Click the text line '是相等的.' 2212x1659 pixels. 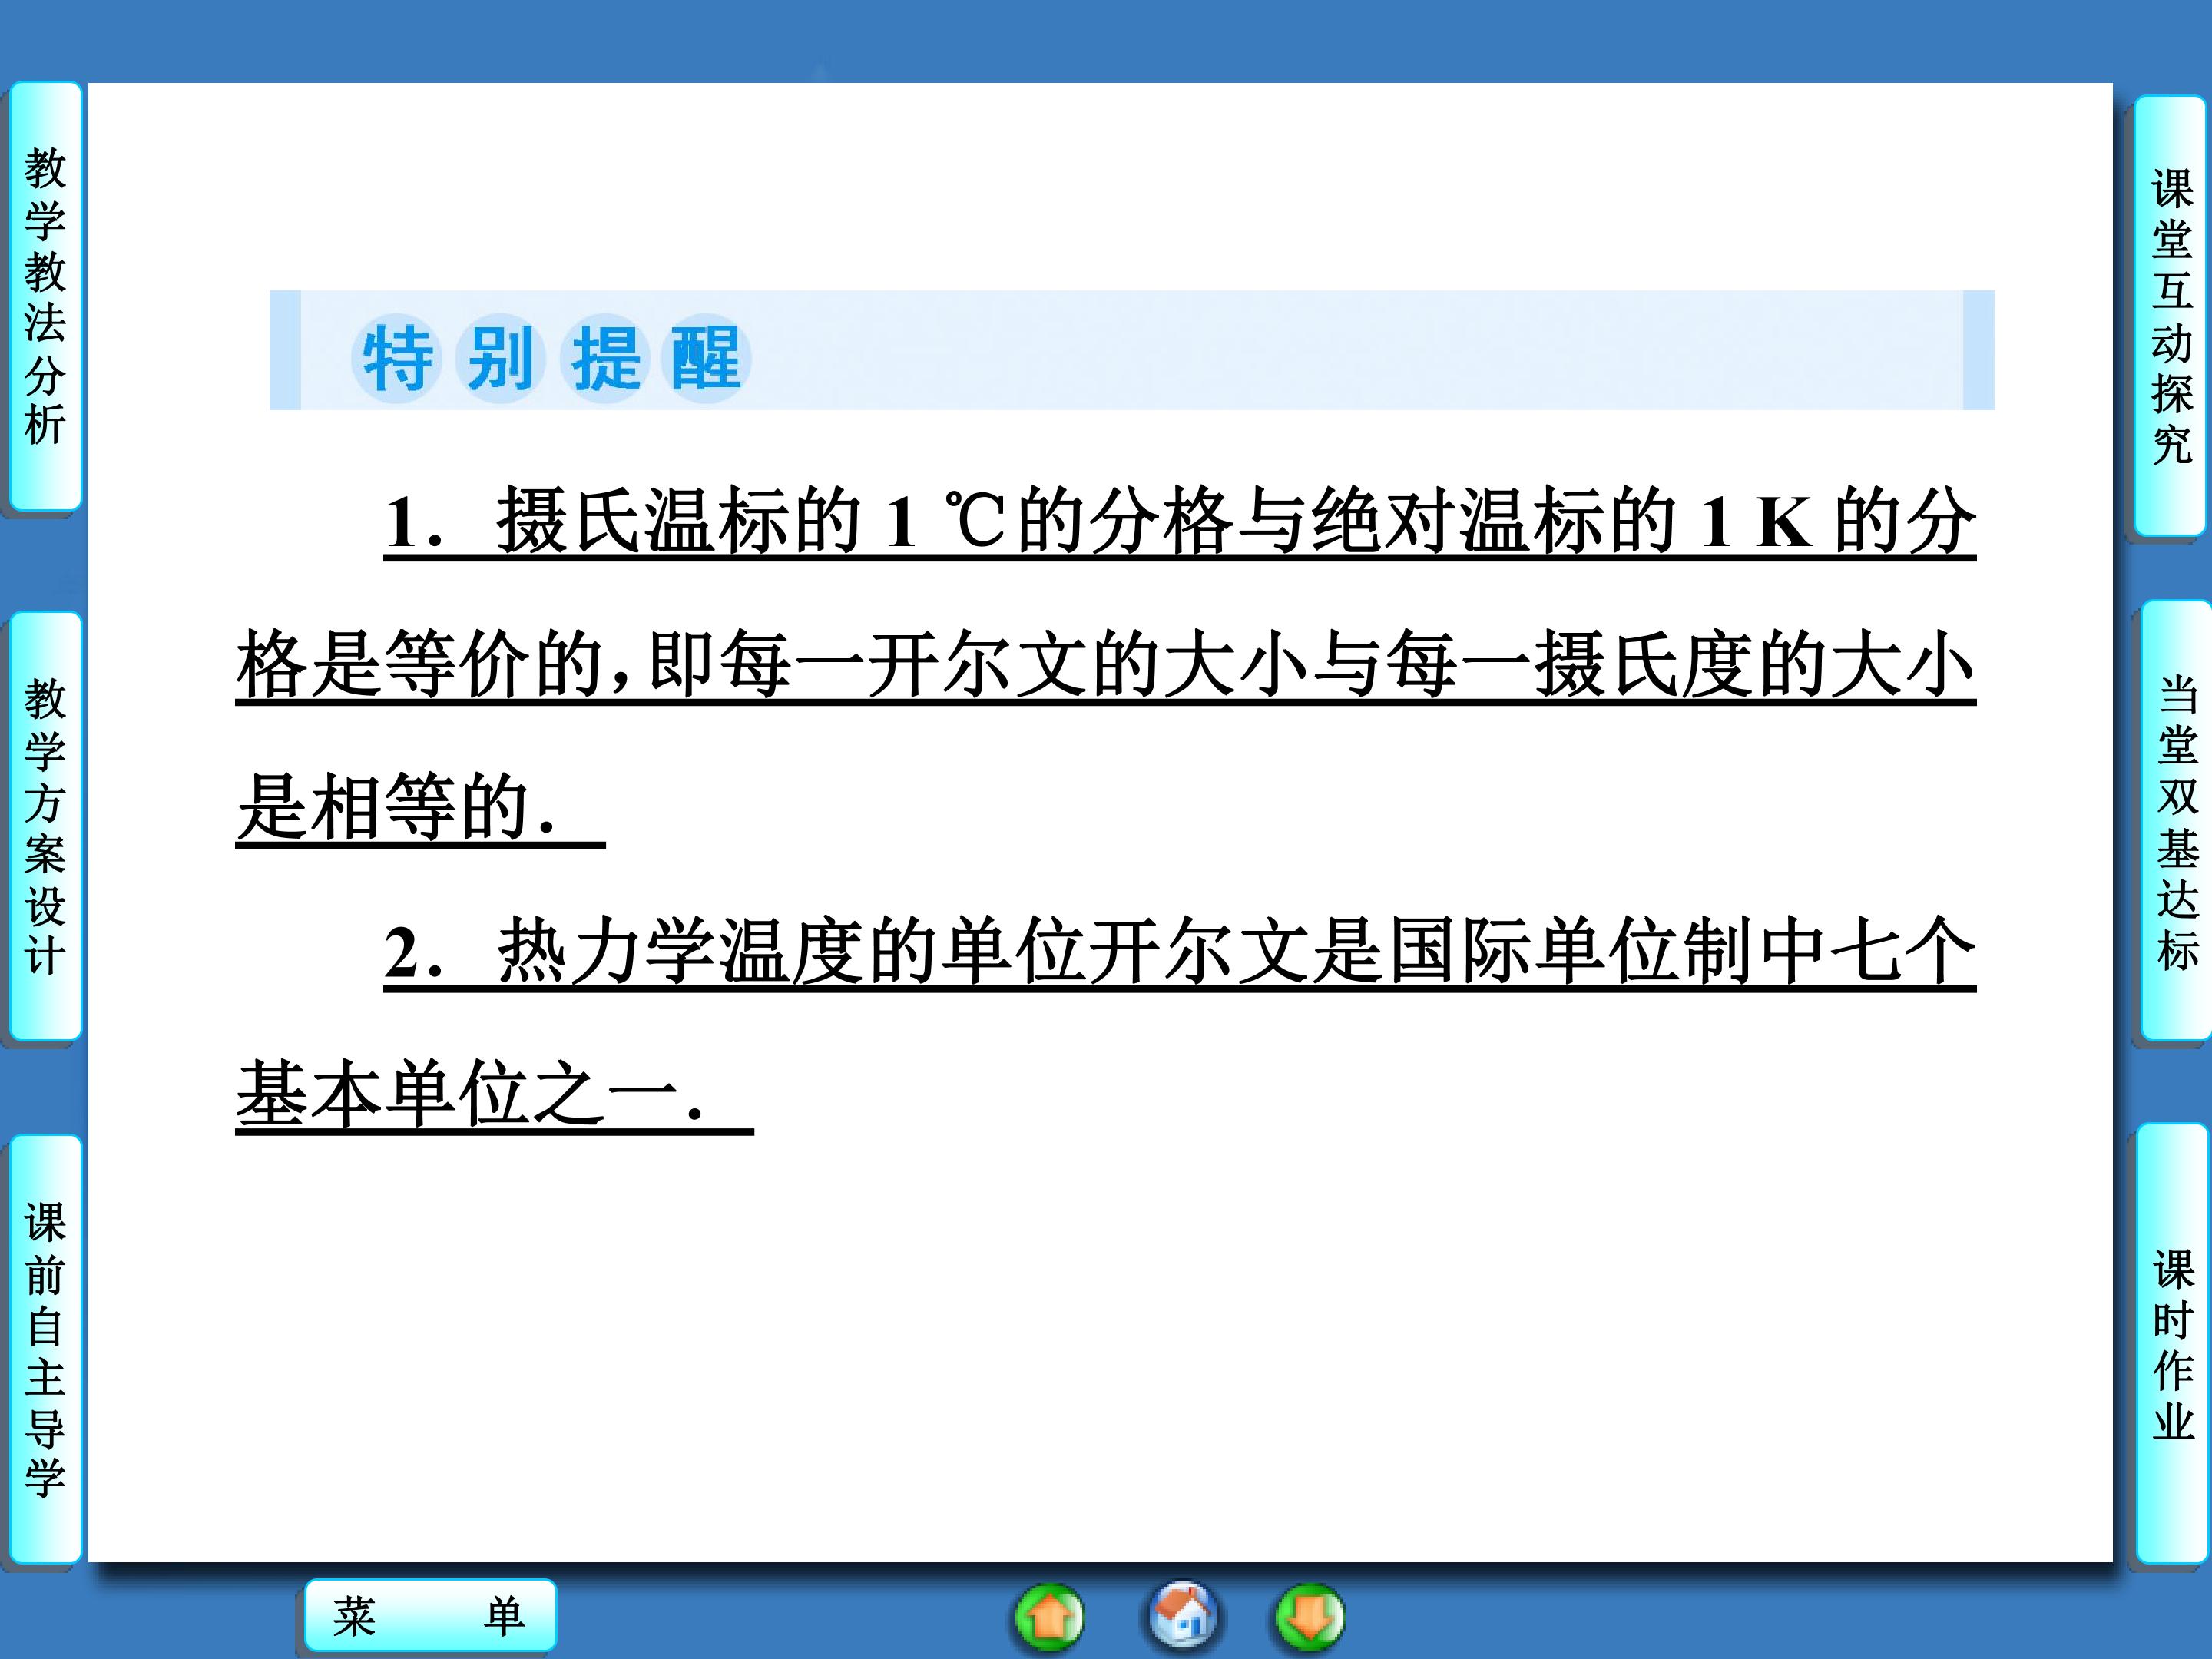coord(420,807)
